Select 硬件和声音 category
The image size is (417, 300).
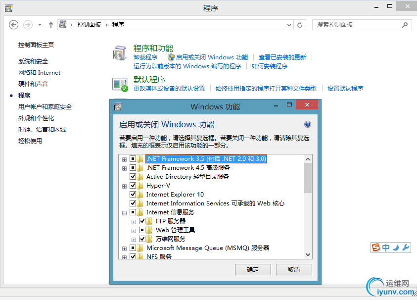tap(33, 84)
